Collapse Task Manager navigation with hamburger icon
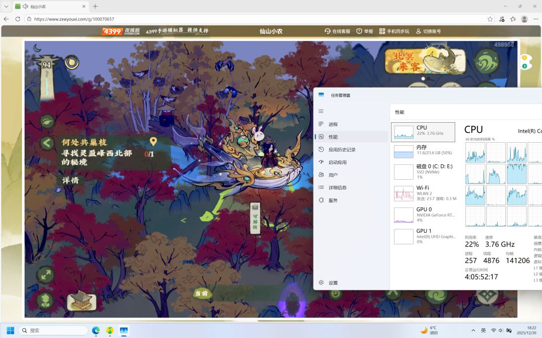 click(321, 111)
